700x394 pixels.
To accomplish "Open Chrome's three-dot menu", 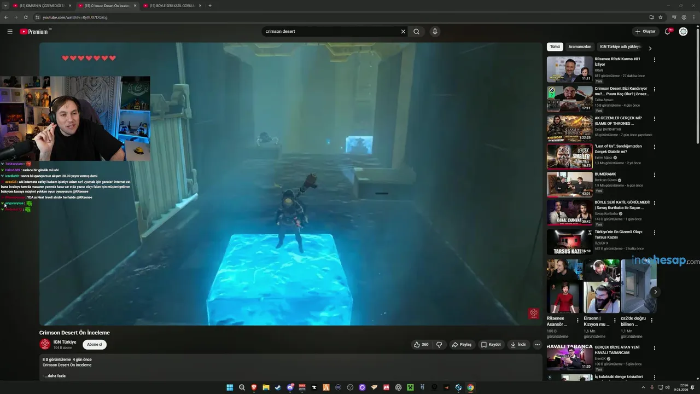I will [693, 17].
